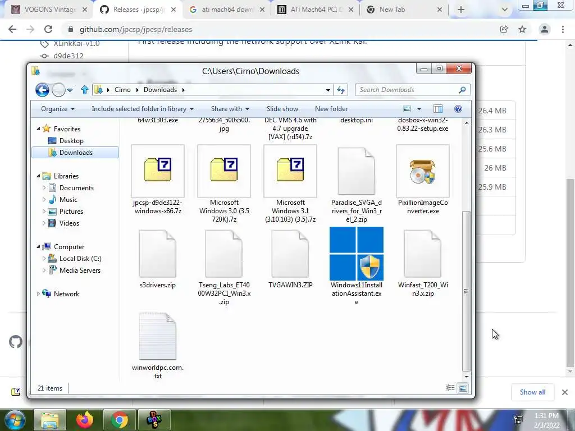The width and height of the screenshot is (575, 431).
Task: Switch to the ATi Mach64 PCI tab
Action: pyautogui.click(x=316, y=10)
